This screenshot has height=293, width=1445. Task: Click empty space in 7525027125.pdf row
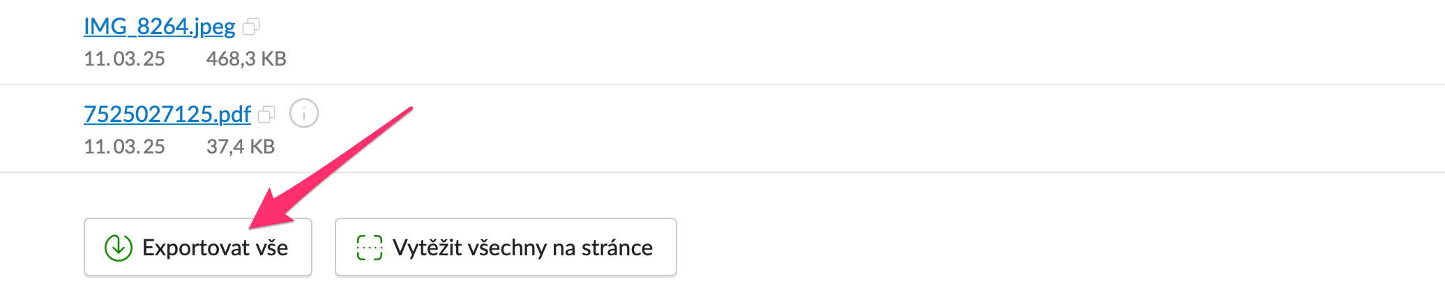(x=837, y=129)
